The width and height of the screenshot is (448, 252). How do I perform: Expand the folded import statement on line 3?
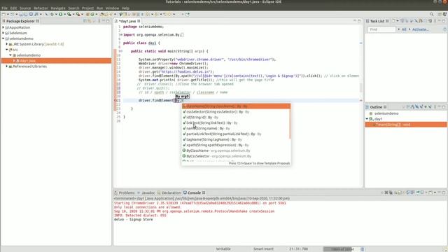[121, 35]
